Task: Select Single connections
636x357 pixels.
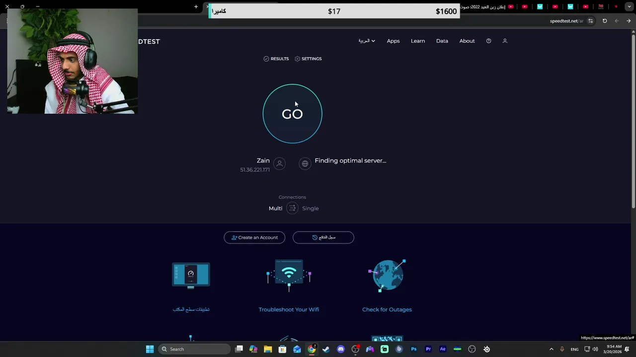Action: coord(311,208)
